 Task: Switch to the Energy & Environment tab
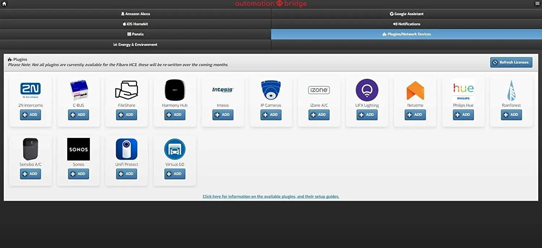[135, 44]
